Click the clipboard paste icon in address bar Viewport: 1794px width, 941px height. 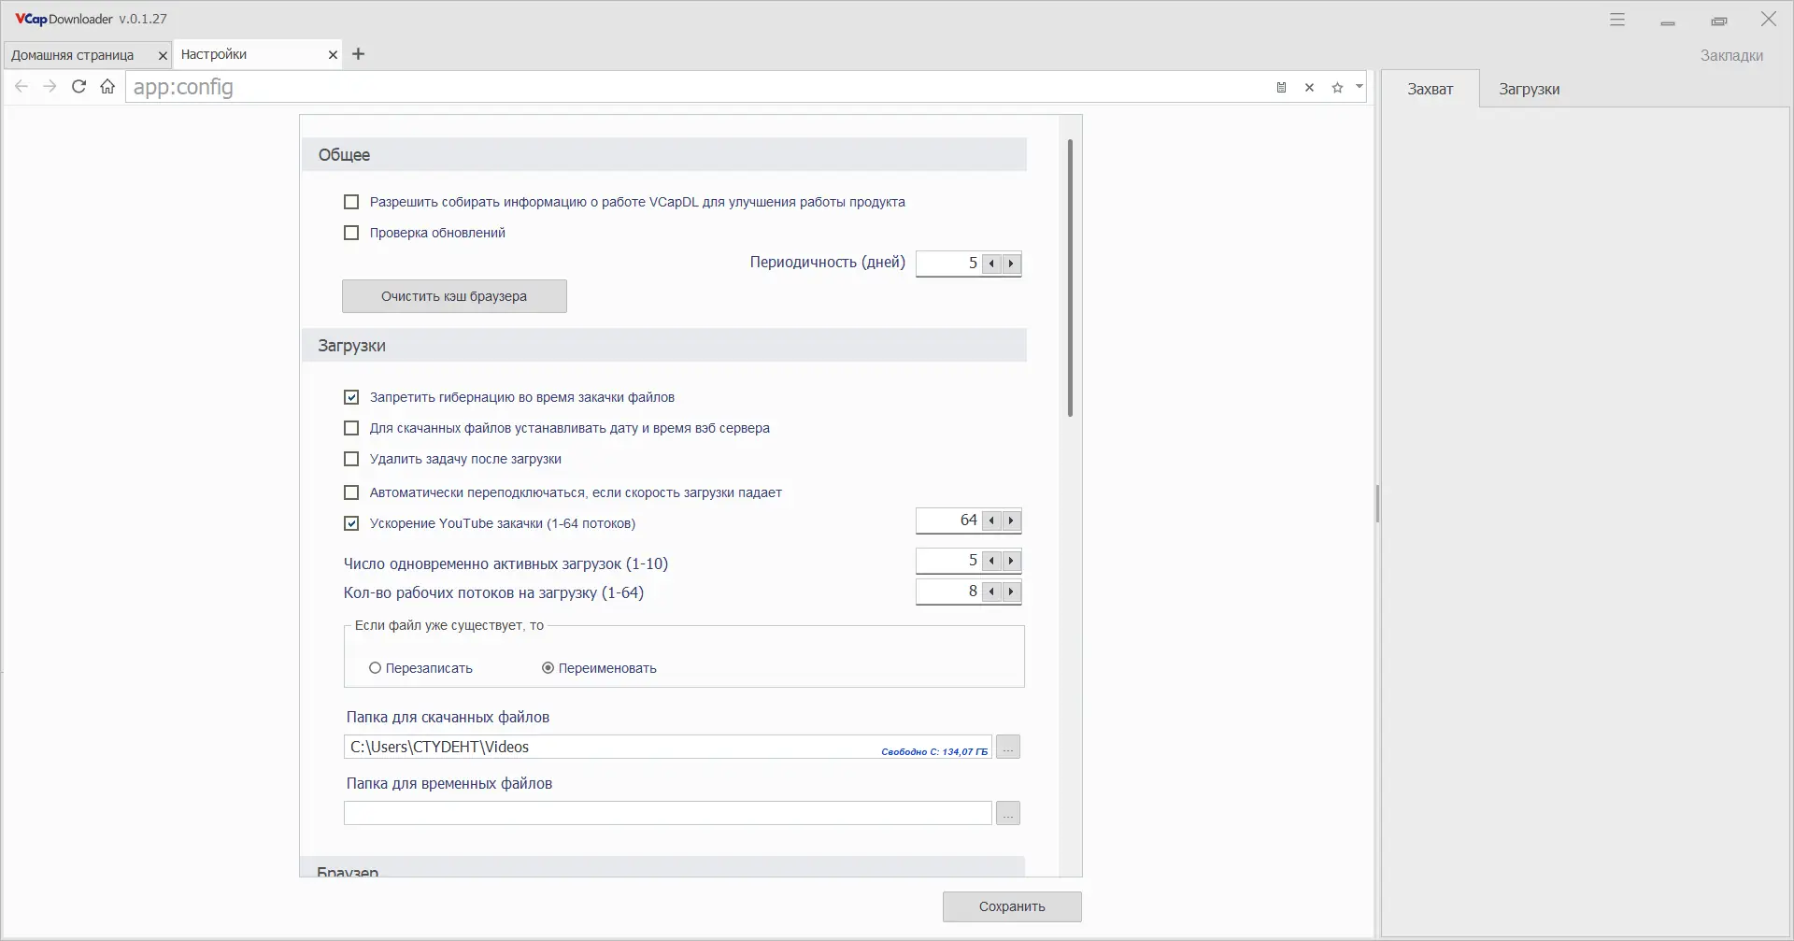pyautogui.click(x=1282, y=87)
